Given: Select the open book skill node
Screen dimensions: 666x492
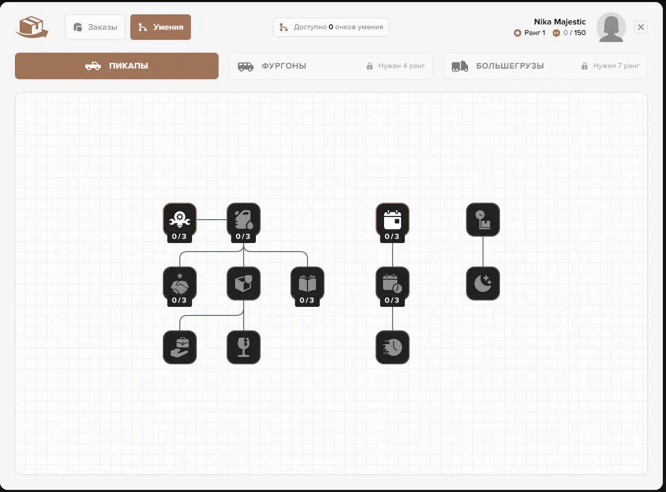Looking at the screenshot, I should (x=307, y=283).
